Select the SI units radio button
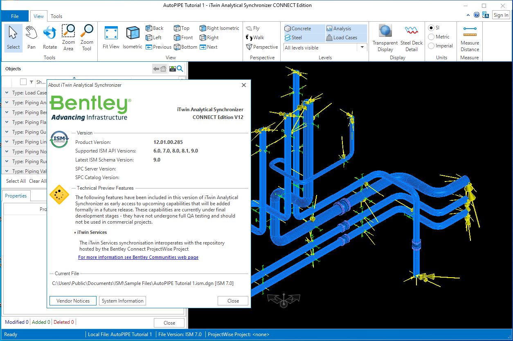 (x=431, y=28)
